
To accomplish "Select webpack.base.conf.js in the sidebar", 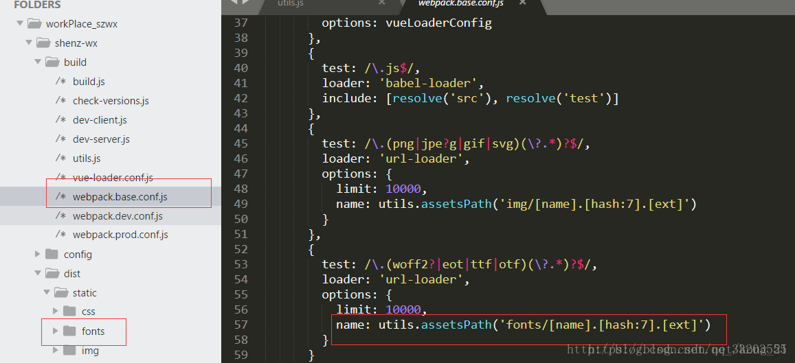I will point(120,197).
